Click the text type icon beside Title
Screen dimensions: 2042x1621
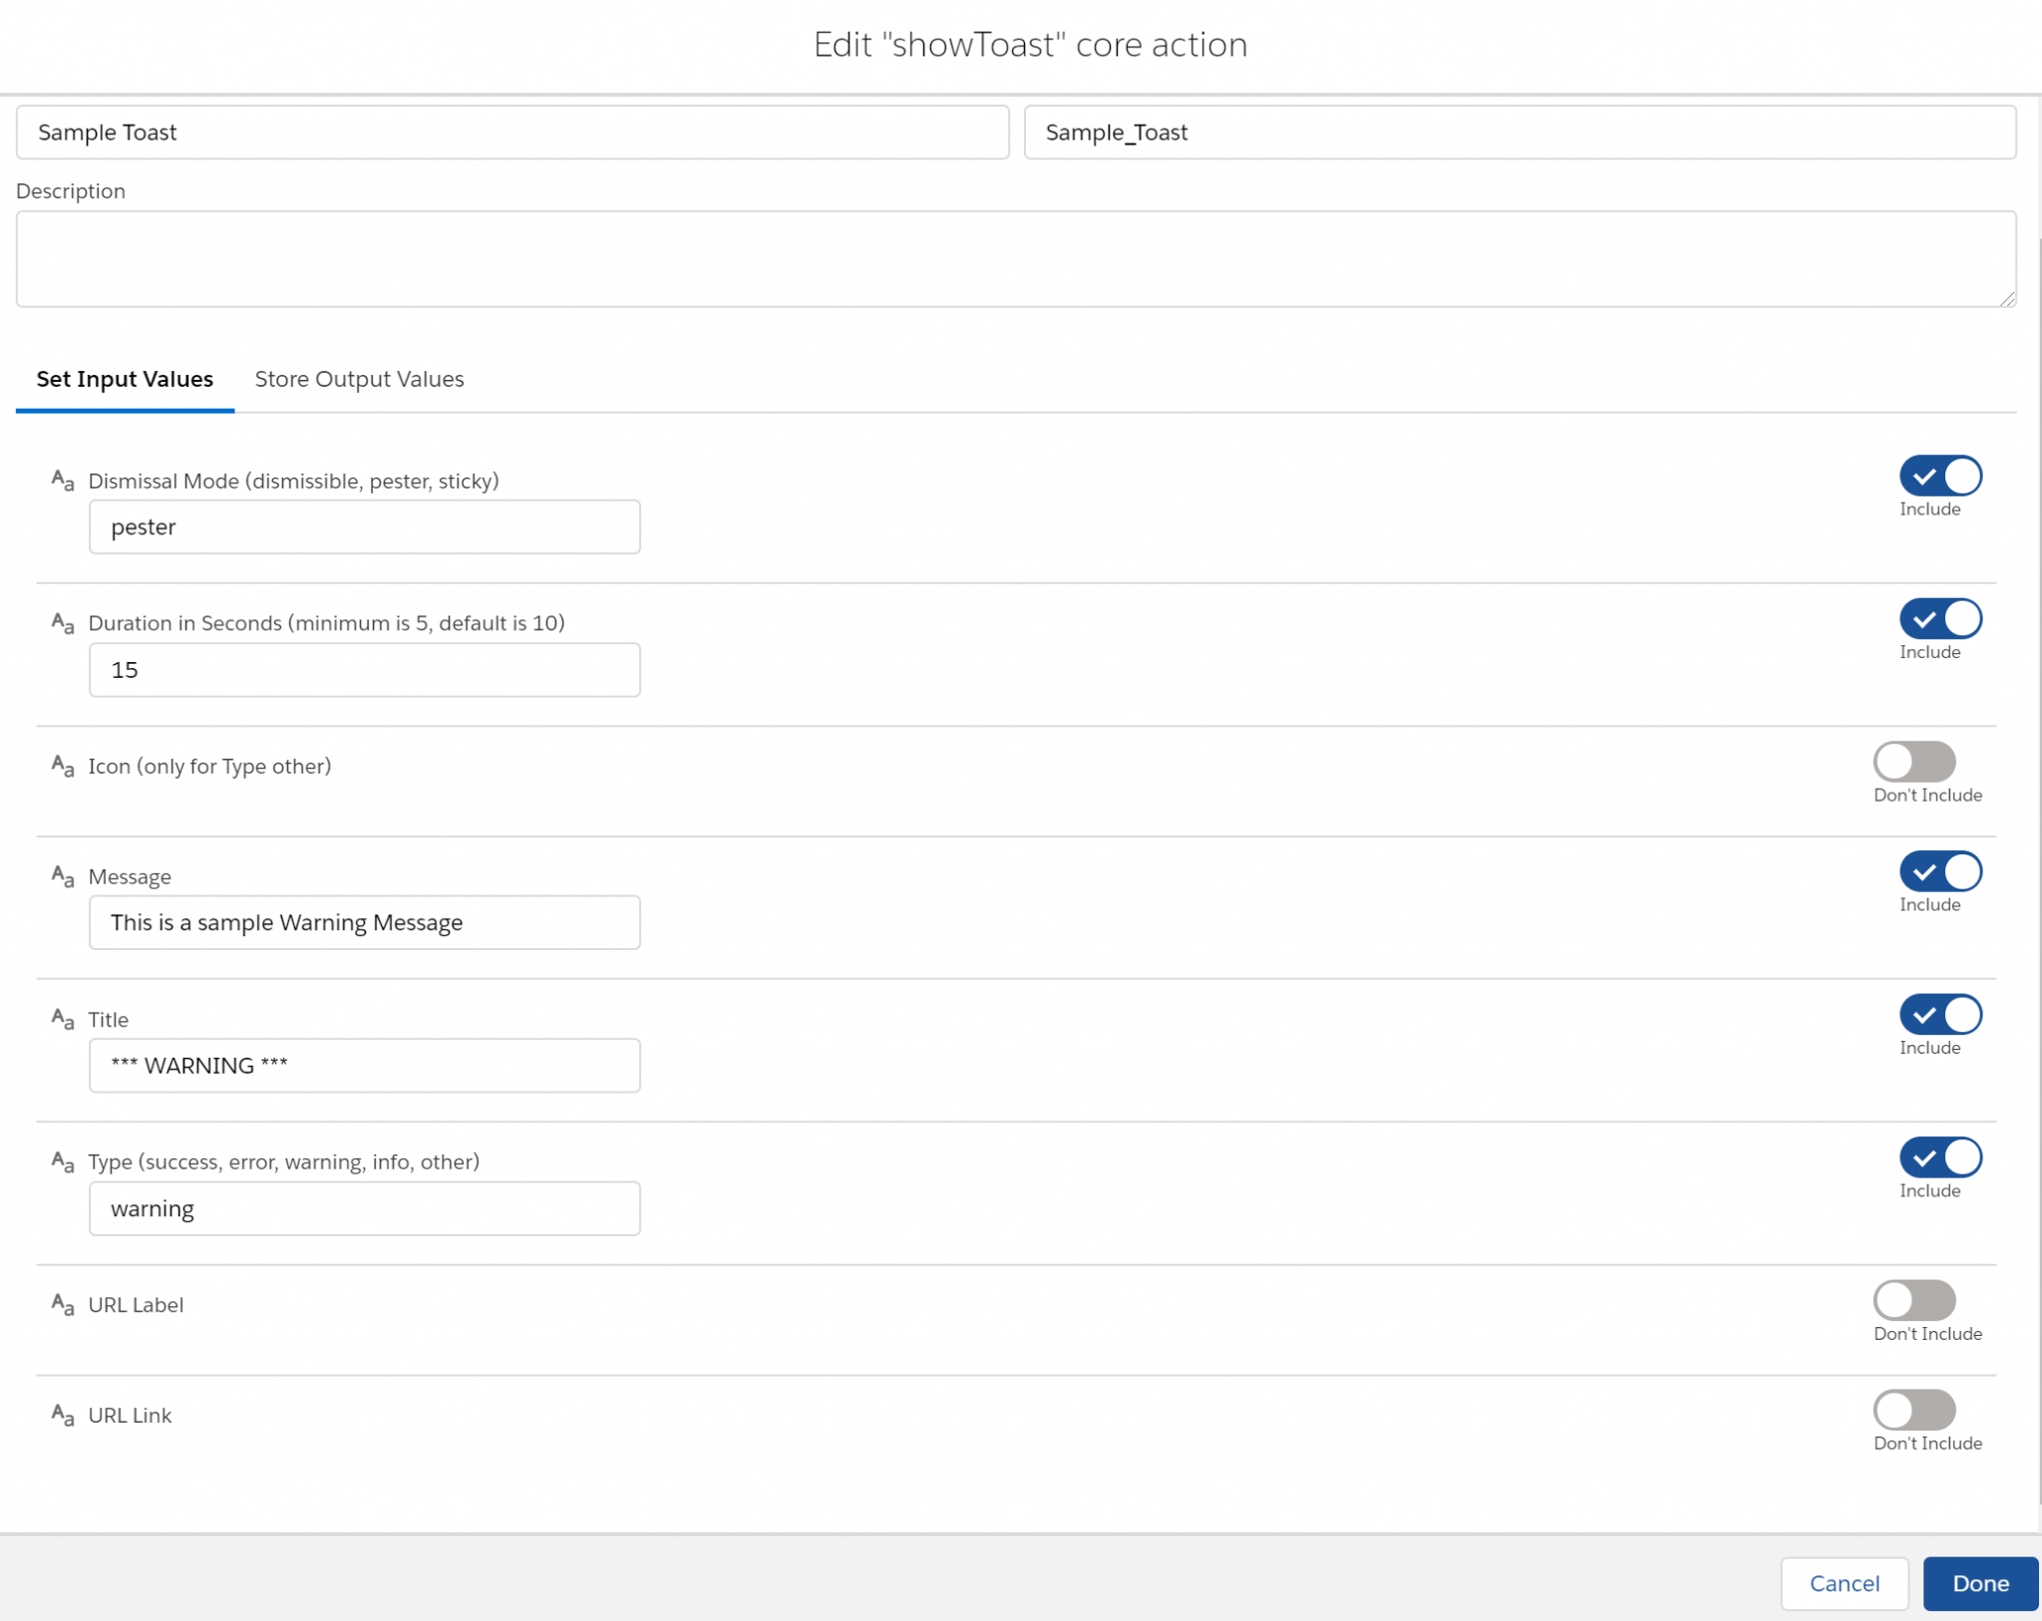coord(62,1019)
